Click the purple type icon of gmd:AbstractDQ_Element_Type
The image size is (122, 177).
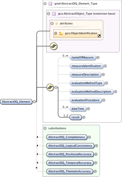(x=50, y=4)
